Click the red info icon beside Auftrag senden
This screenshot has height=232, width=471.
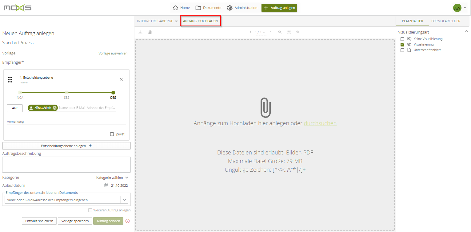[x=128, y=221]
